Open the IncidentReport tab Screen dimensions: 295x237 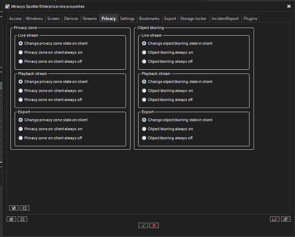tap(225, 18)
